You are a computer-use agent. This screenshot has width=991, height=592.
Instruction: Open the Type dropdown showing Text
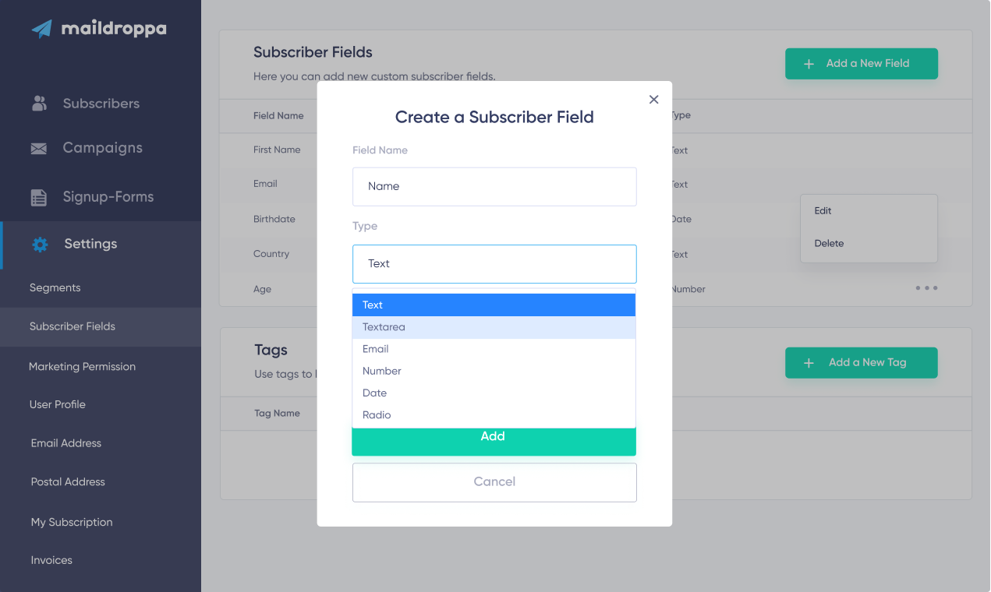pyautogui.click(x=494, y=264)
